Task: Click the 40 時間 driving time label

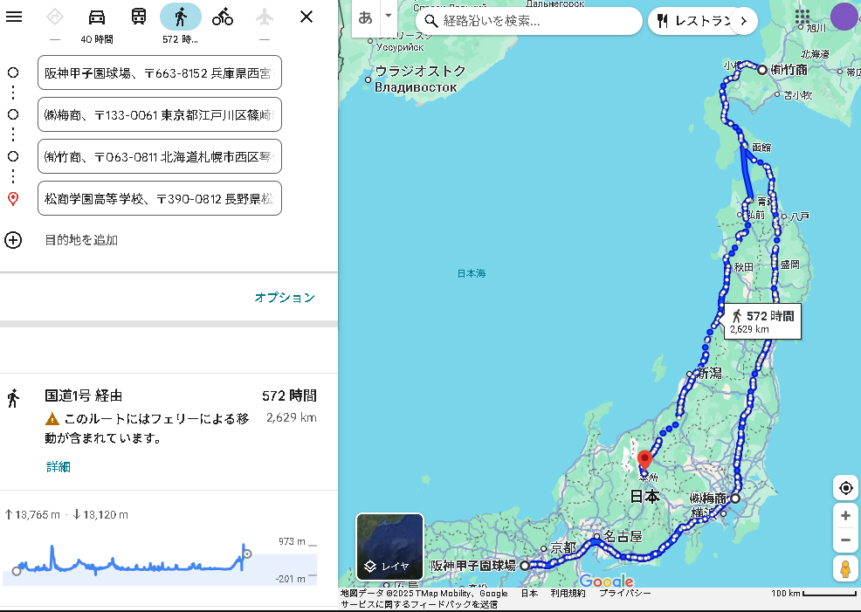Action: [x=97, y=39]
